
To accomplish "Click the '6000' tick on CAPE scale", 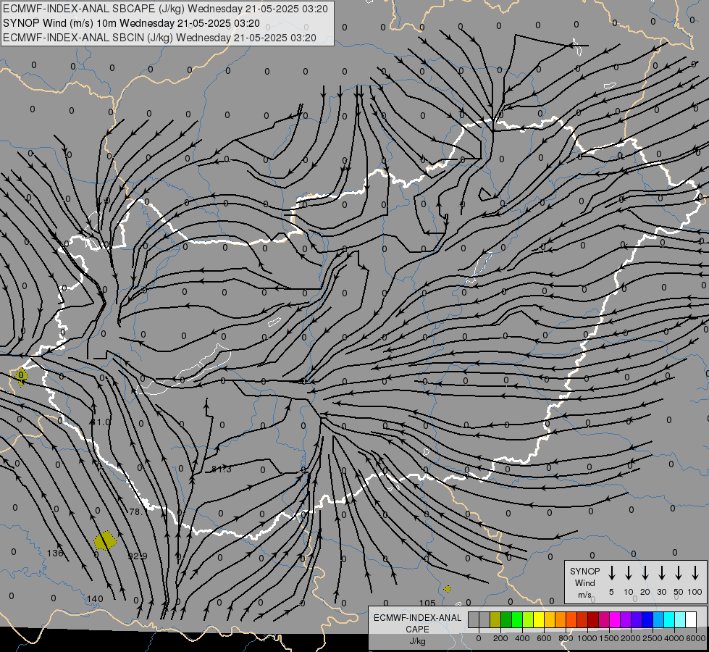I will (695, 638).
